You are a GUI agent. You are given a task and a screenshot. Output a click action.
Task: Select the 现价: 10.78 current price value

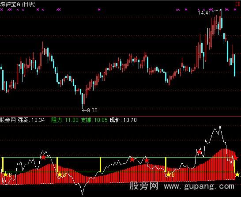123,120
